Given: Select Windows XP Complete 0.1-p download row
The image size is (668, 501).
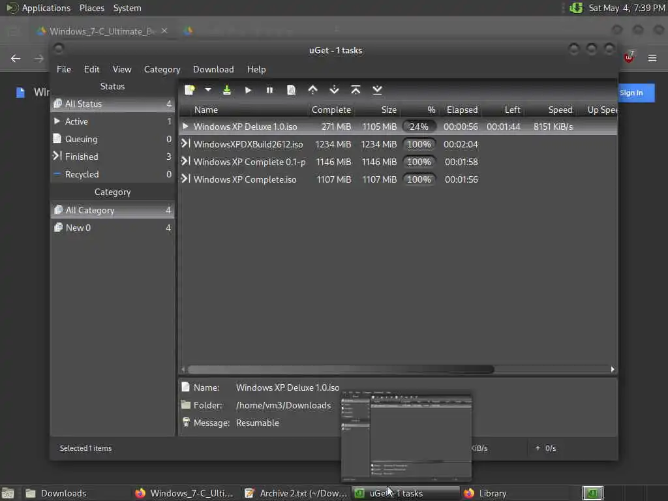Looking at the screenshot, I should (x=398, y=162).
